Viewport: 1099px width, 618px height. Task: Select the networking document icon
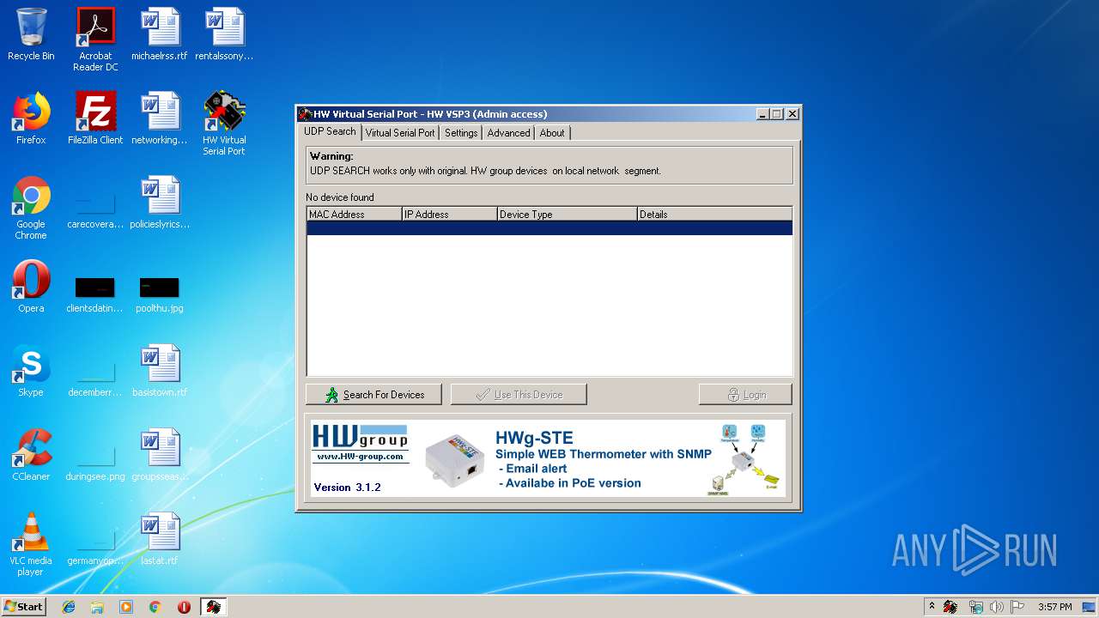[x=160, y=118]
